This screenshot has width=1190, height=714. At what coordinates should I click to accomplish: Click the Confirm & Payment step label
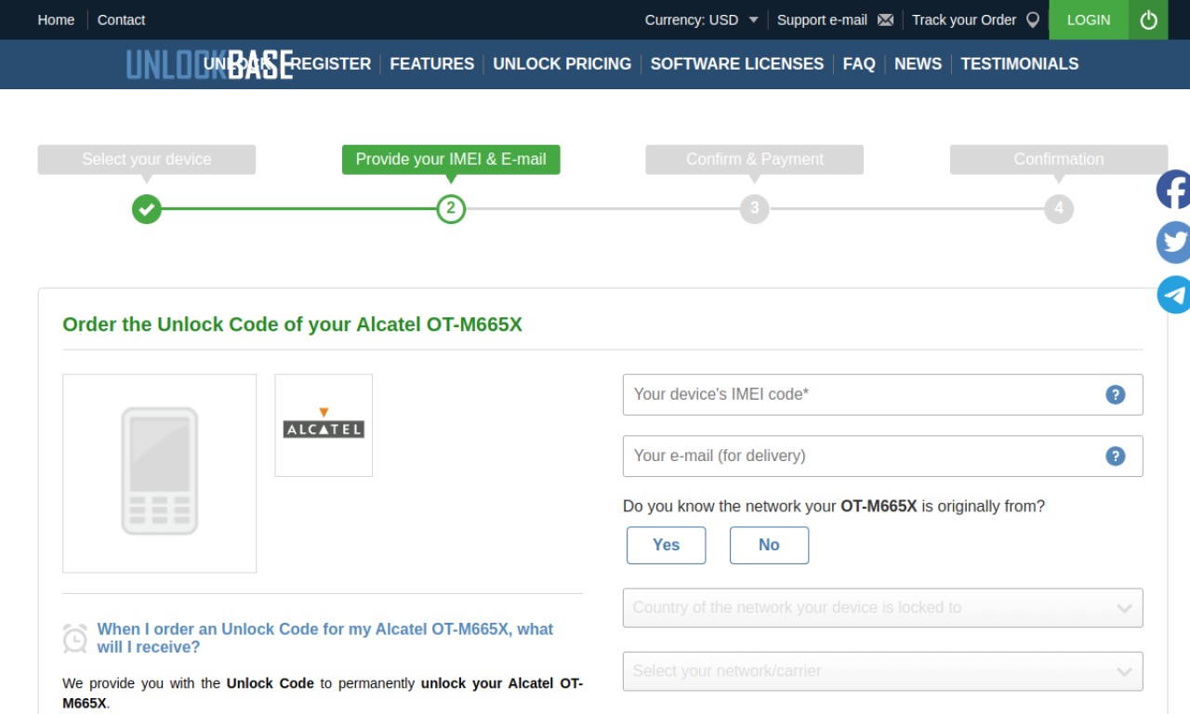point(755,159)
